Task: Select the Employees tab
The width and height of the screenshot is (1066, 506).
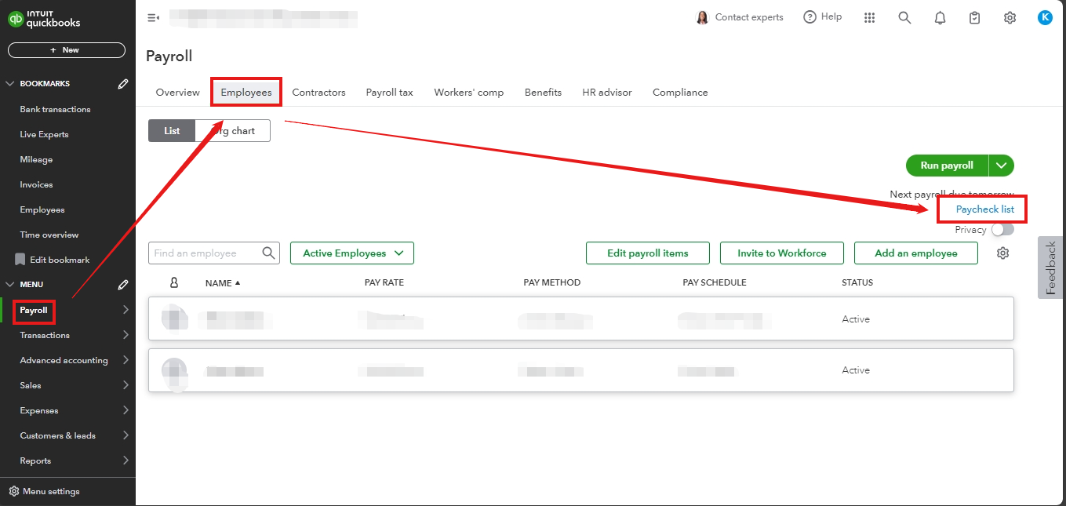Action: (x=246, y=93)
